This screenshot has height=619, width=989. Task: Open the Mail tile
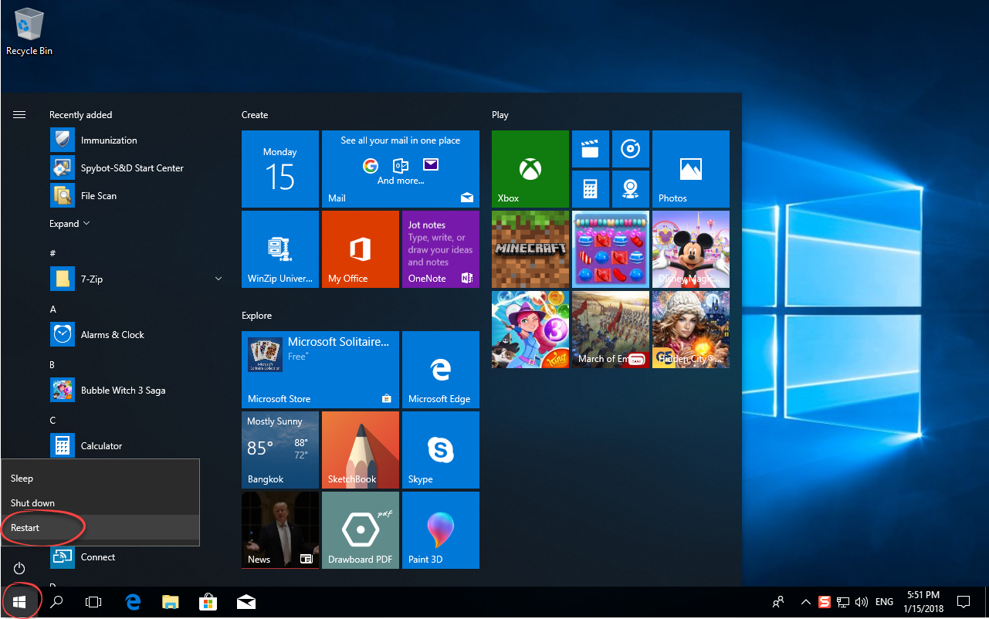pyautogui.click(x=401, y=169)
